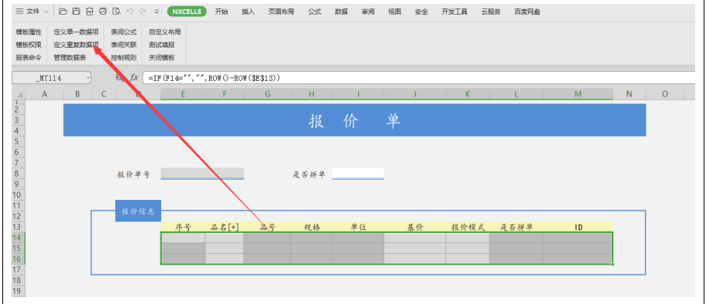Click the zoom magnifier icon beside fx
The height and width of the screenshot is (304, 706).
pyautogui.click(x=120, y=77)
